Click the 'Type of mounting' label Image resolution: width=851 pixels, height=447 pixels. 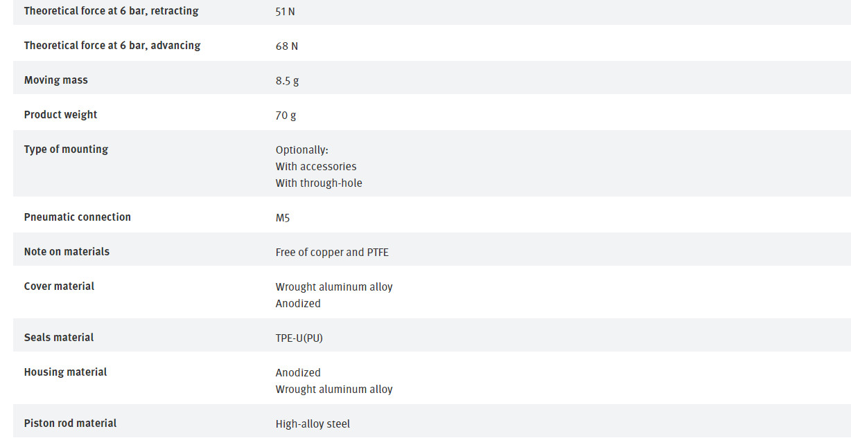pos(66,149)
